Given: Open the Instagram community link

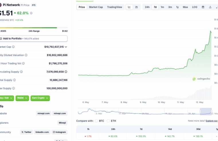Looking at the screenshot, I should tap(59, 132).
